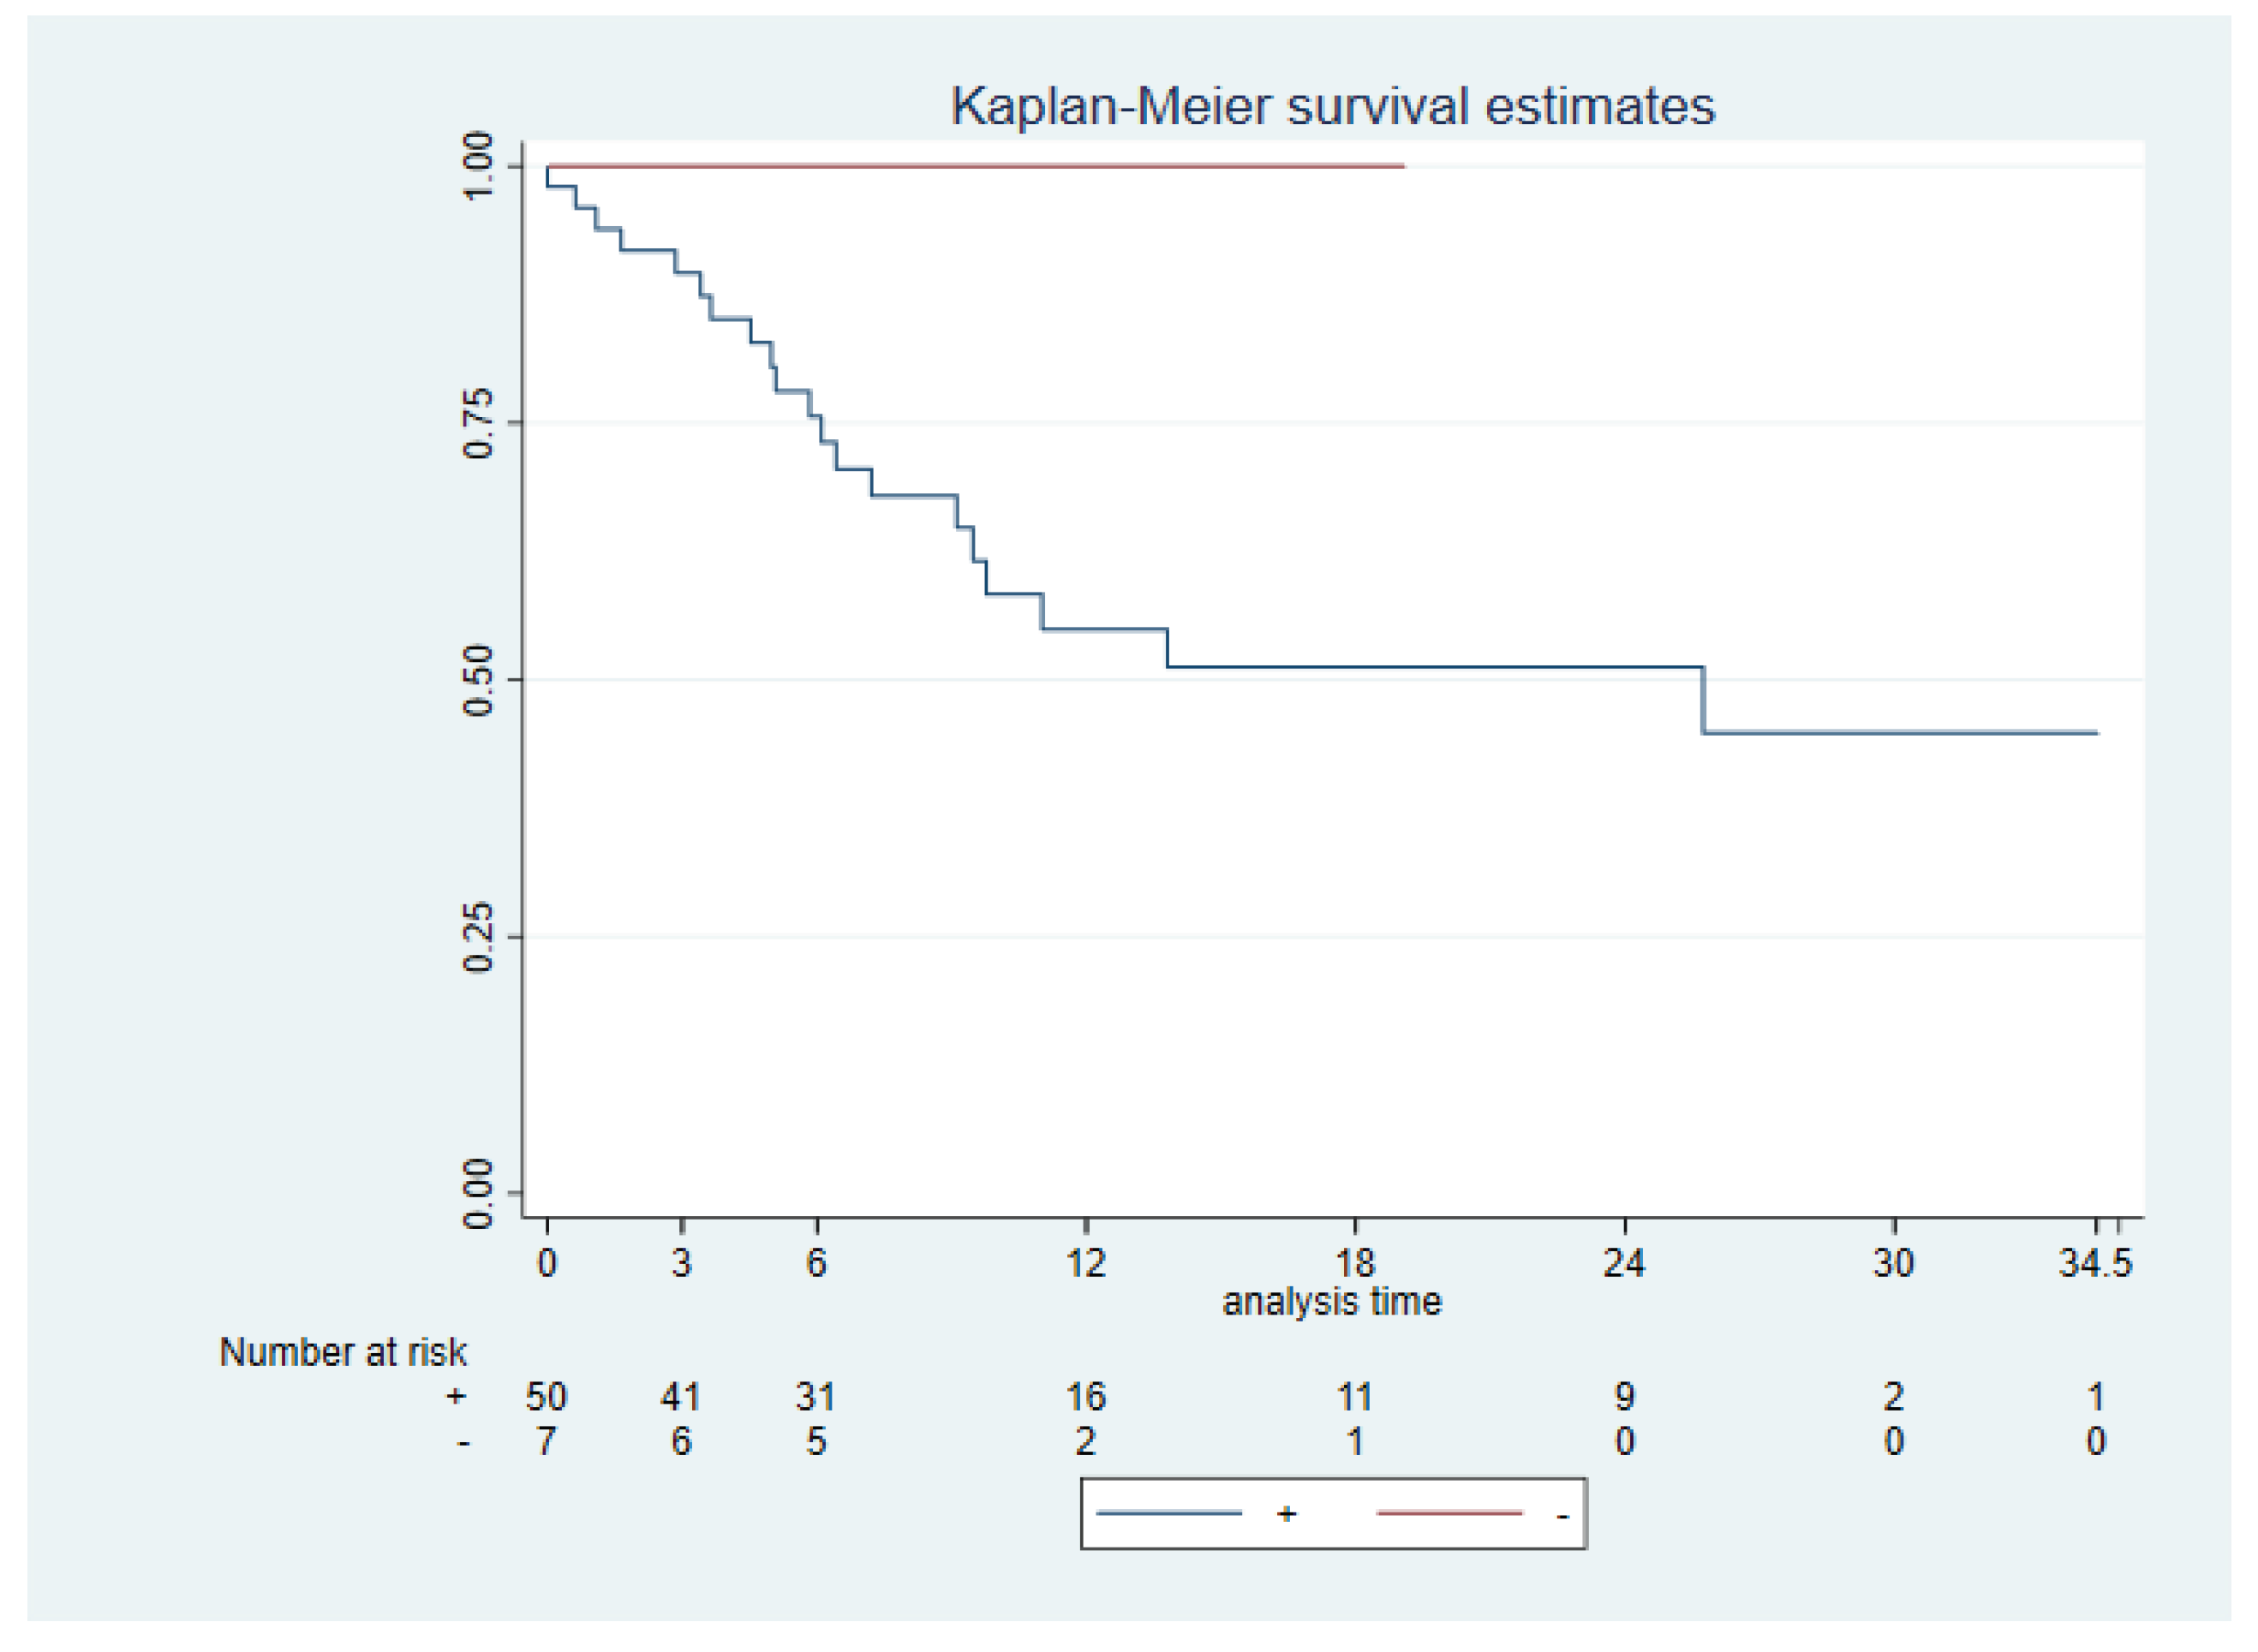Click the number at risk value 7

click(546, 1441)
